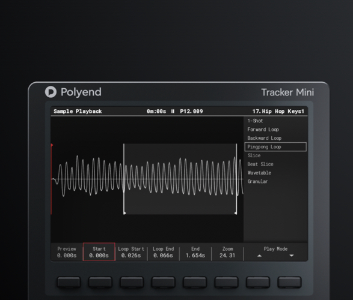This screenshot has height=300, width=353.
Task: Select the Loop Start 0.026s parameter
Action: (131, 252)
